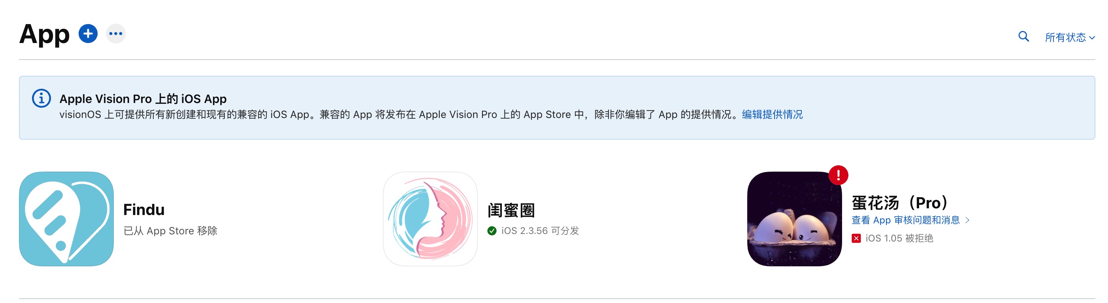Image resolution: width=1108 pixels, height=303 pixels.
Task: Click the Findu app name
Action: click(x=144, y=210)
